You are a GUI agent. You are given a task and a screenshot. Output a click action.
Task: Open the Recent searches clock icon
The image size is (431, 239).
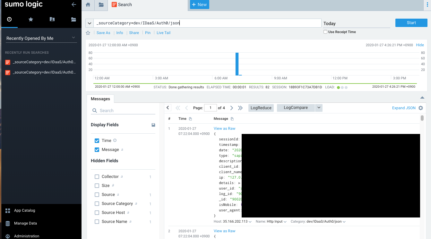click(x=9, y=19)
